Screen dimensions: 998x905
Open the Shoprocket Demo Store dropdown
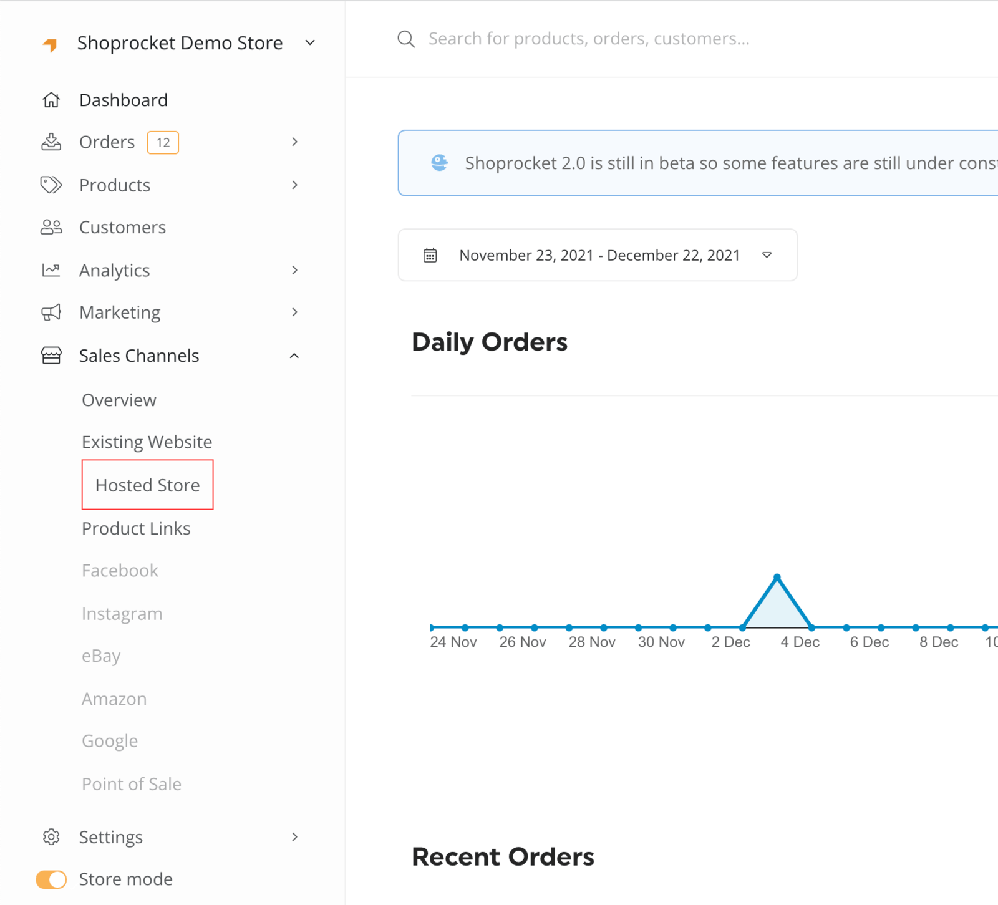[310, 43]
